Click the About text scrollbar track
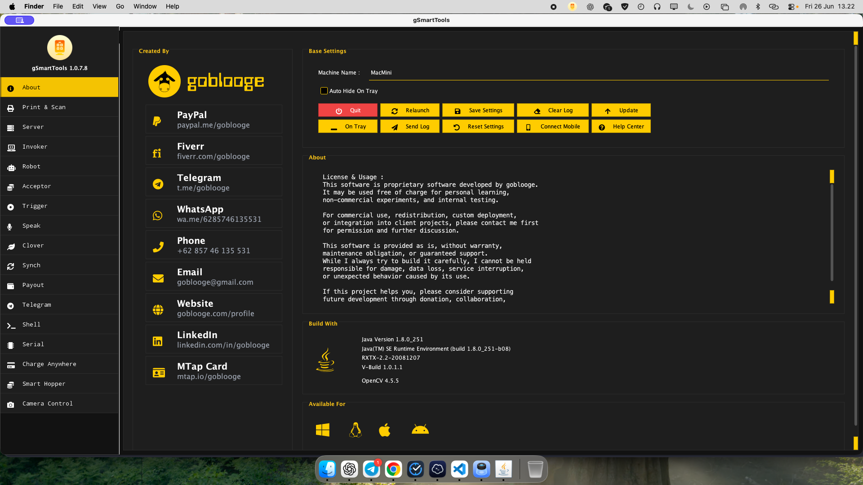Screen dimensions: 863x485 [832, 232]
